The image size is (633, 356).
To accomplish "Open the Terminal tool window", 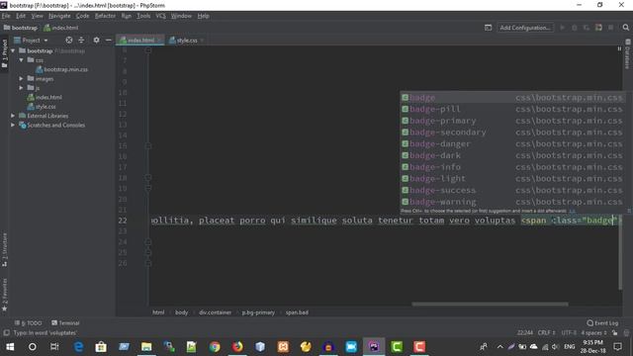I will (x=65, y=323).
